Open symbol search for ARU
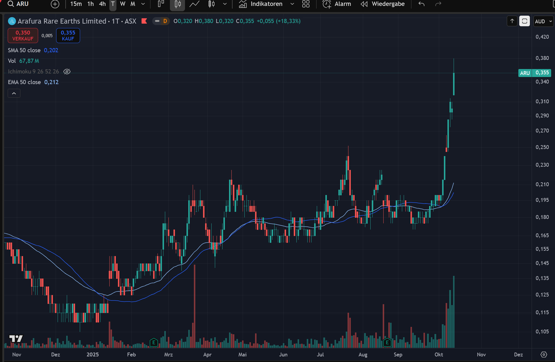The width and height of the screenshot is (555, 362). click(x=18, y=4)
